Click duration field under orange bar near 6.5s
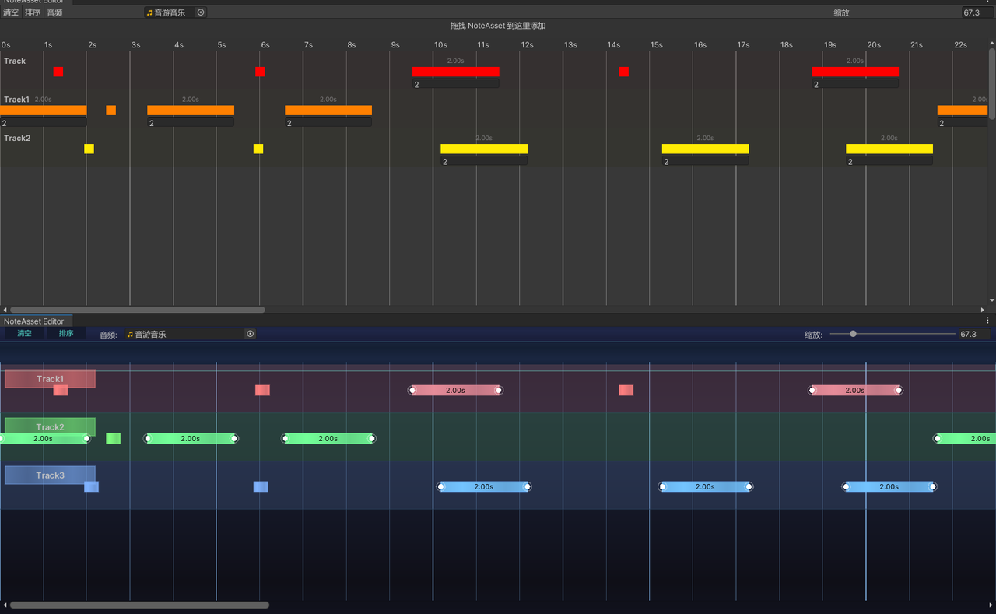This screenshot has width=996, height=614. 328,123
